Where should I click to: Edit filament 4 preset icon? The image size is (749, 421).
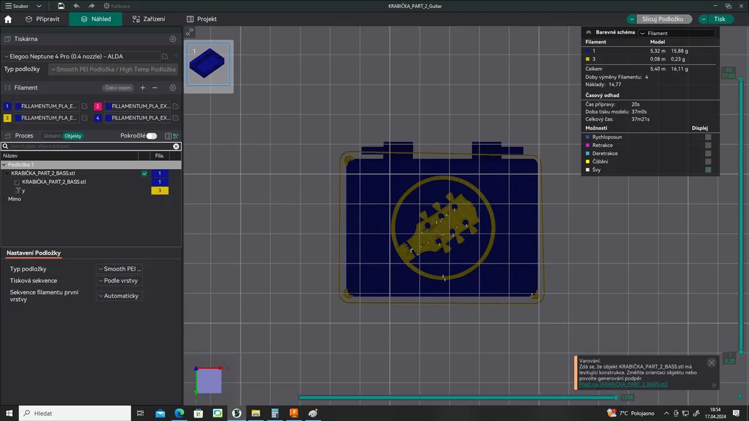tap(176, 118)
